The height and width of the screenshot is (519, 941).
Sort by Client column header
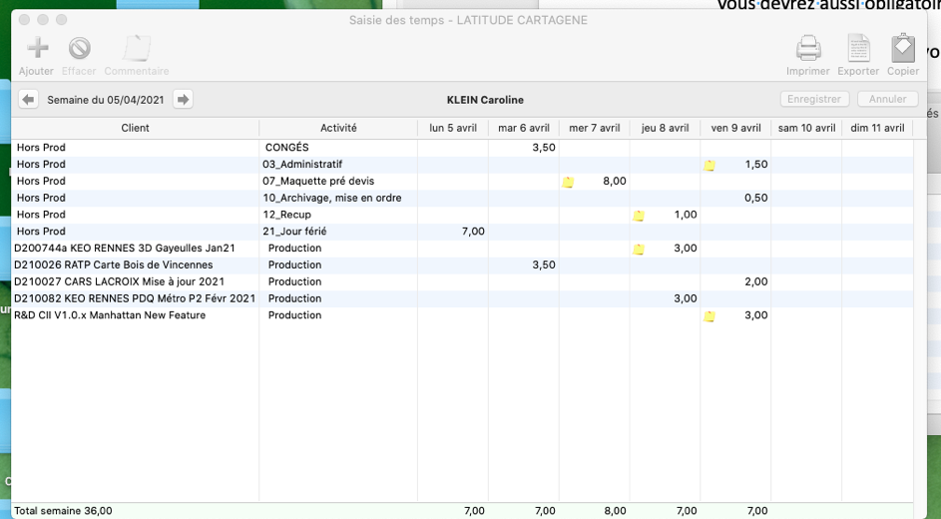[x=135, y=128]
